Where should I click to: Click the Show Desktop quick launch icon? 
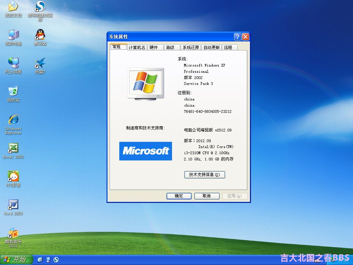(x=48, y=259)
